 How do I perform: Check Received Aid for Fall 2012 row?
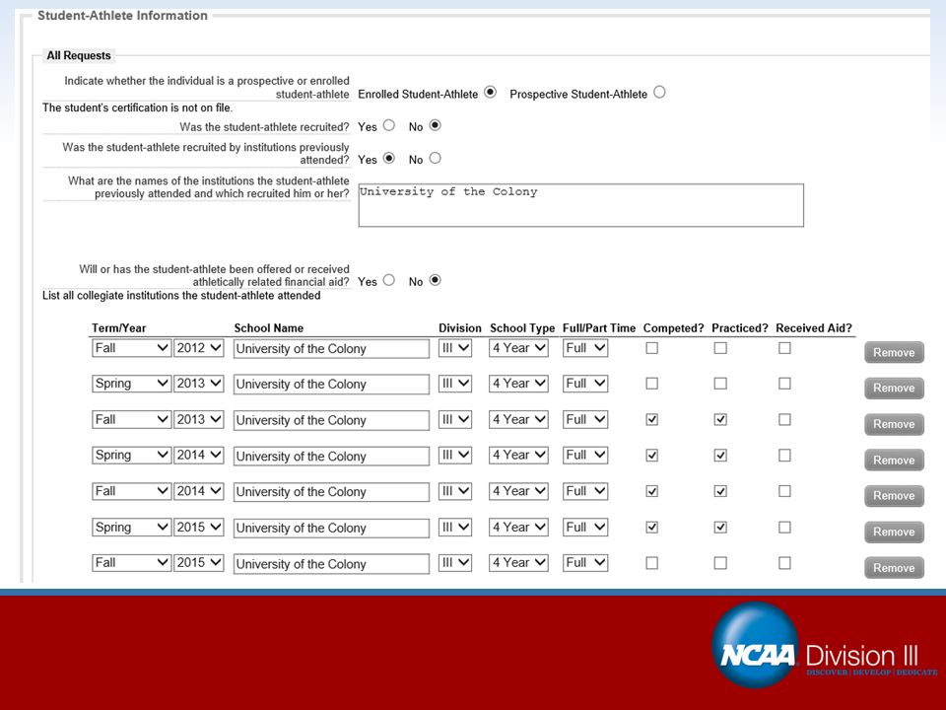[x=784, y=348]
